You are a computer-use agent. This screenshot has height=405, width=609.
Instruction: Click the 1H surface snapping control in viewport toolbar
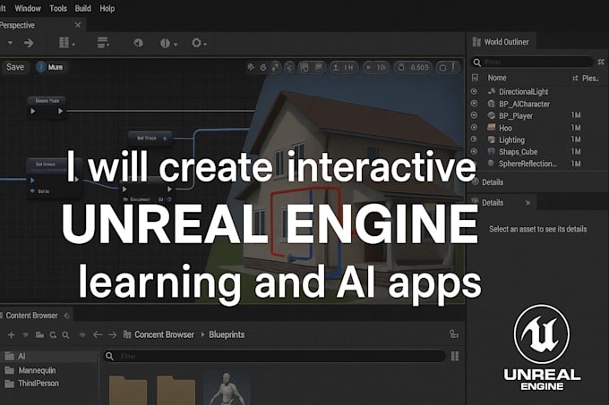point(343,67)
